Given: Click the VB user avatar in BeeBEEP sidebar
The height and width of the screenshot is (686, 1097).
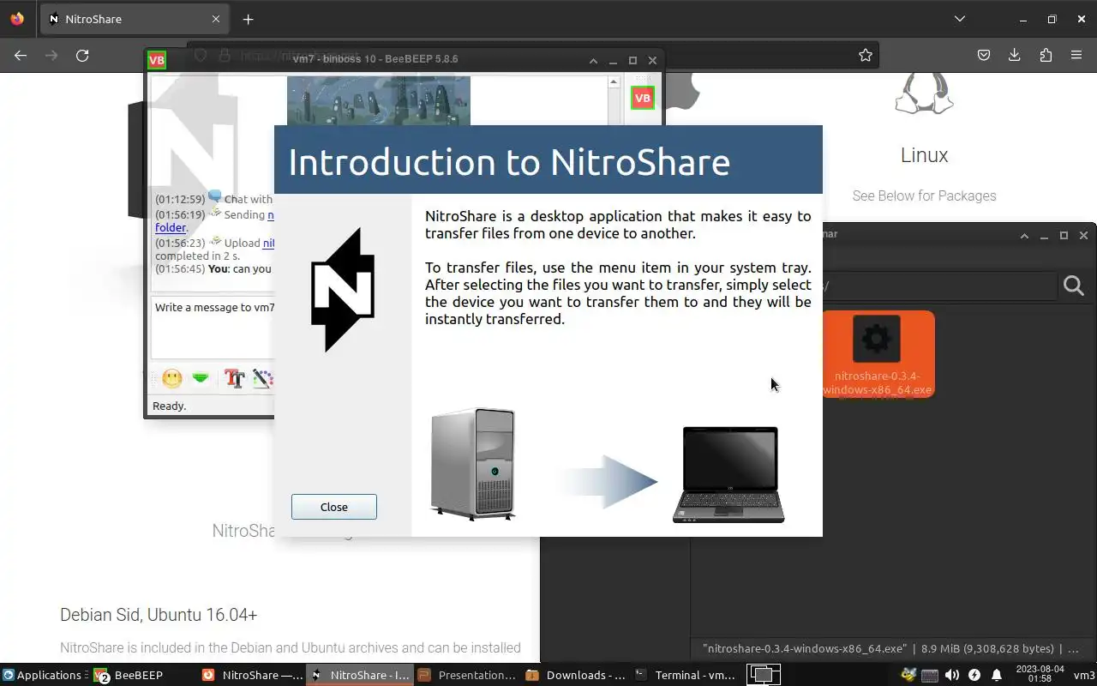Looking at the screenshot, I should coord(642,98).
